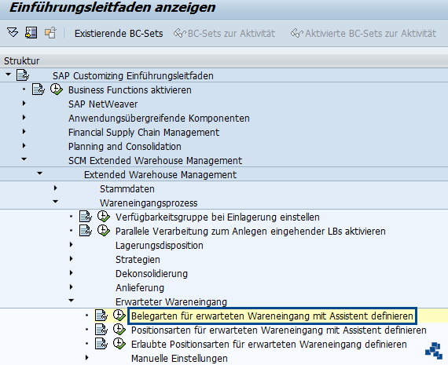
Task: Click the where-used position toolbar icon
Action: click(x=31, y=32)
